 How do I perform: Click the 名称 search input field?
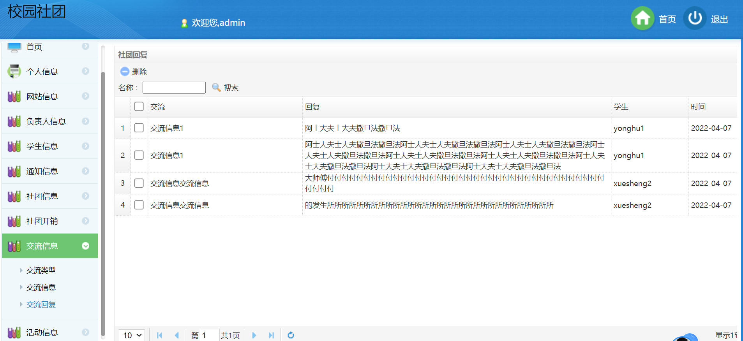[174, 87]
